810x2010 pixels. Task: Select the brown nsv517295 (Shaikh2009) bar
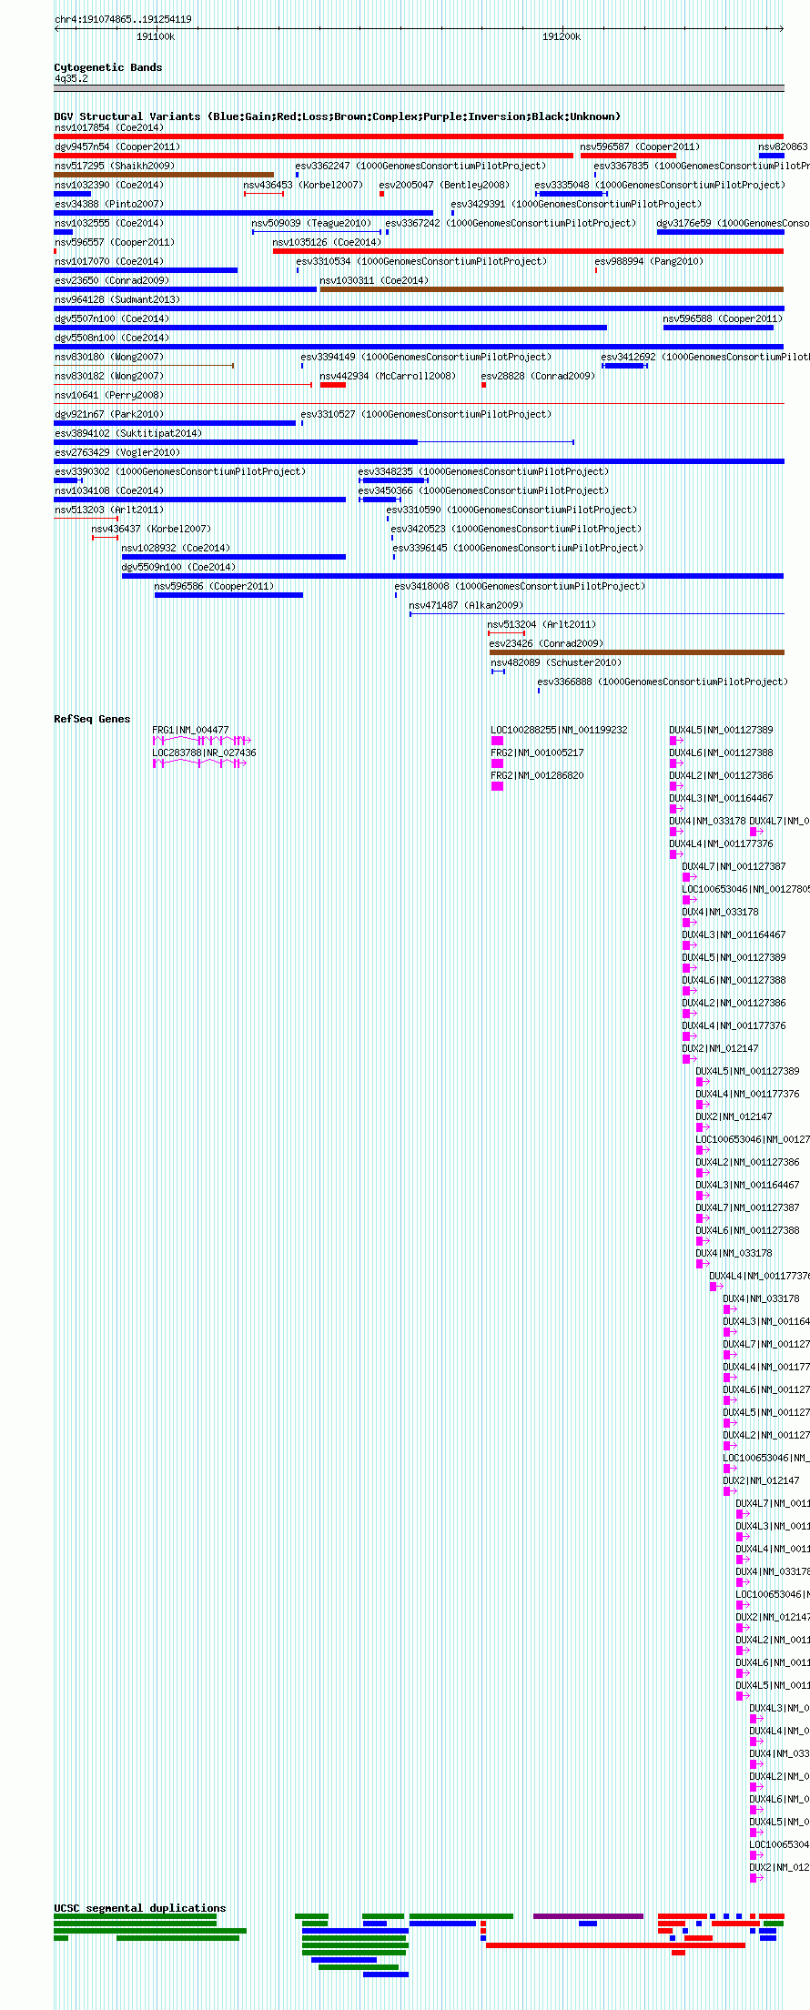[164, 175]
